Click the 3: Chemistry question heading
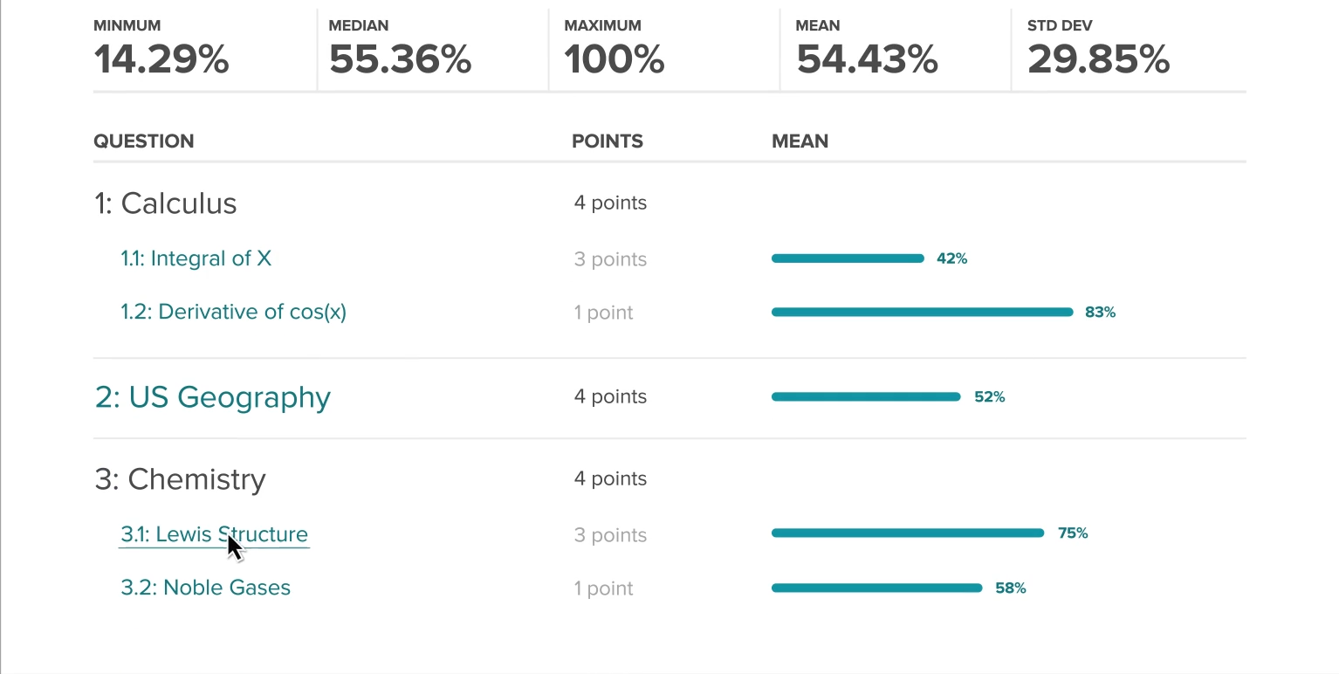 [179, 479]
